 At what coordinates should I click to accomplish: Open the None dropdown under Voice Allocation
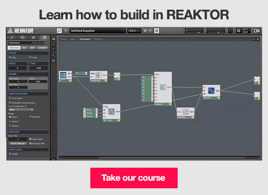pos(21,110)
